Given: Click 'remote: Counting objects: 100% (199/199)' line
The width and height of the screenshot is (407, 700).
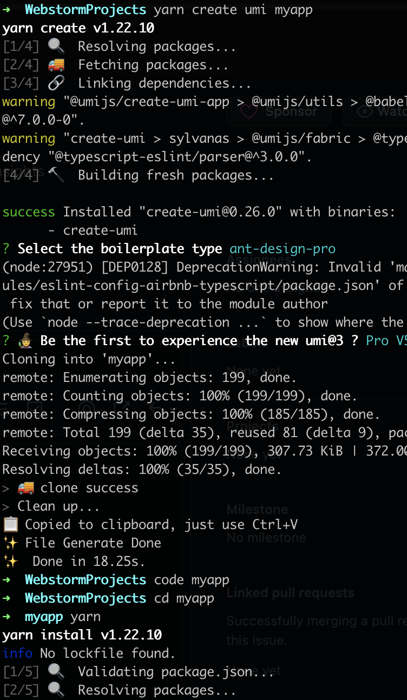Looking at the screenshot, I should pos(180,396).
